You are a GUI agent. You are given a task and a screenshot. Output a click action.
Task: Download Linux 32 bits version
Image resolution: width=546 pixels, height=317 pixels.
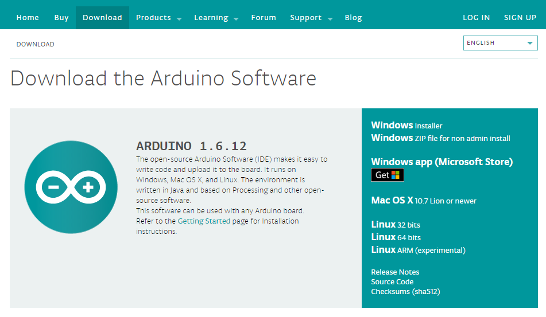[x=396, y=225]
